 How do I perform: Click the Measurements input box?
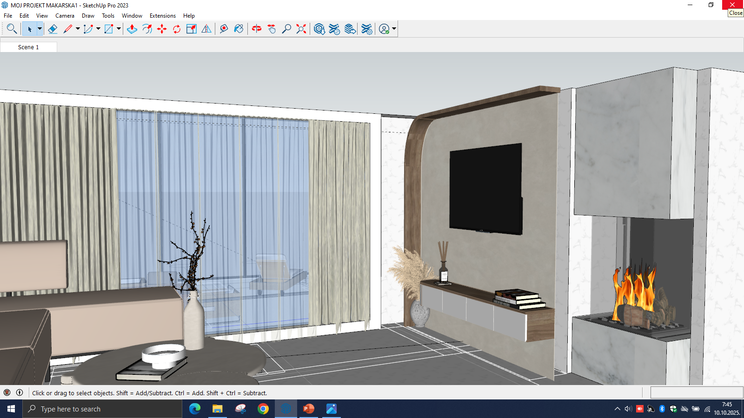point(696,392)
